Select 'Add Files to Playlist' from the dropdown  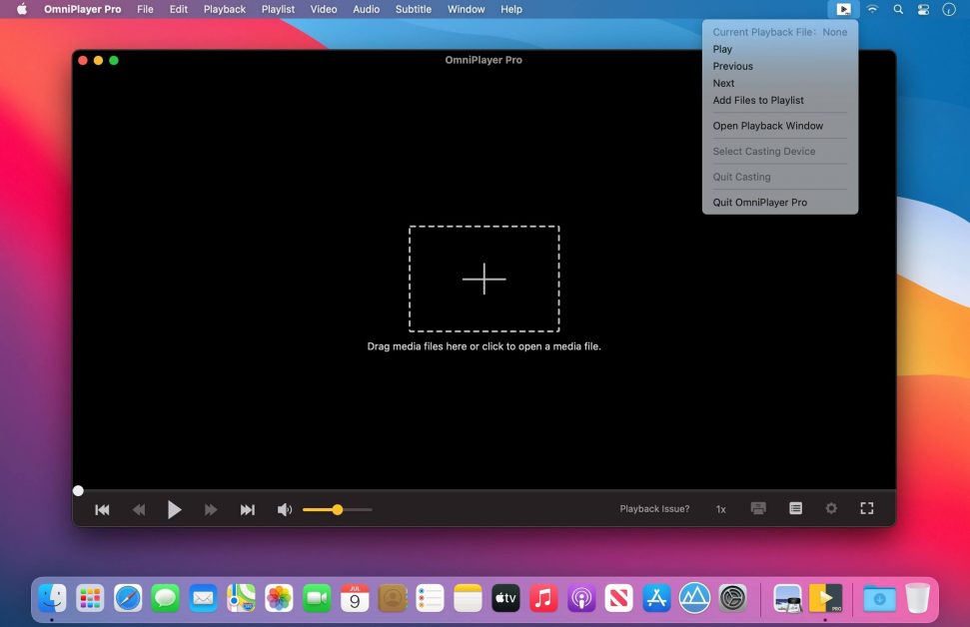click(x=756, y=100)
